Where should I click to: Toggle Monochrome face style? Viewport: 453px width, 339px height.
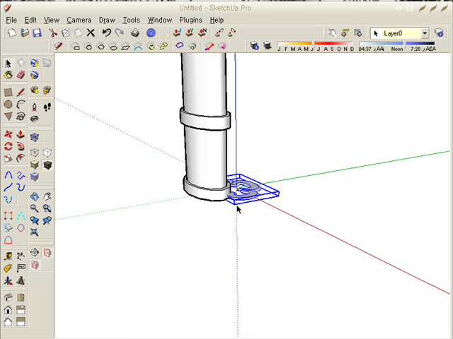(35, 177)
